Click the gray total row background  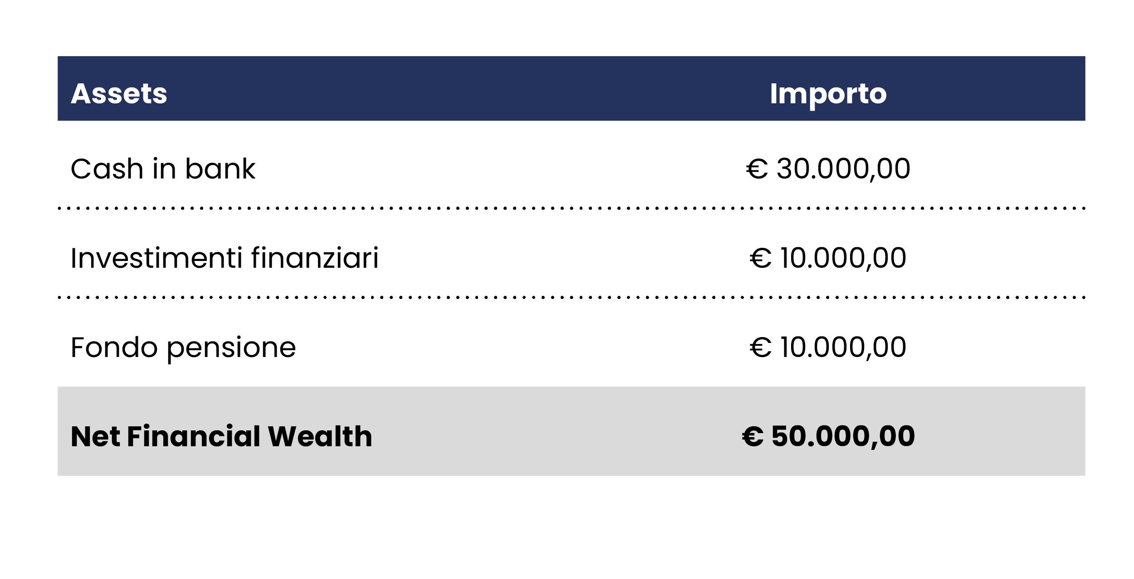[572, 431]
